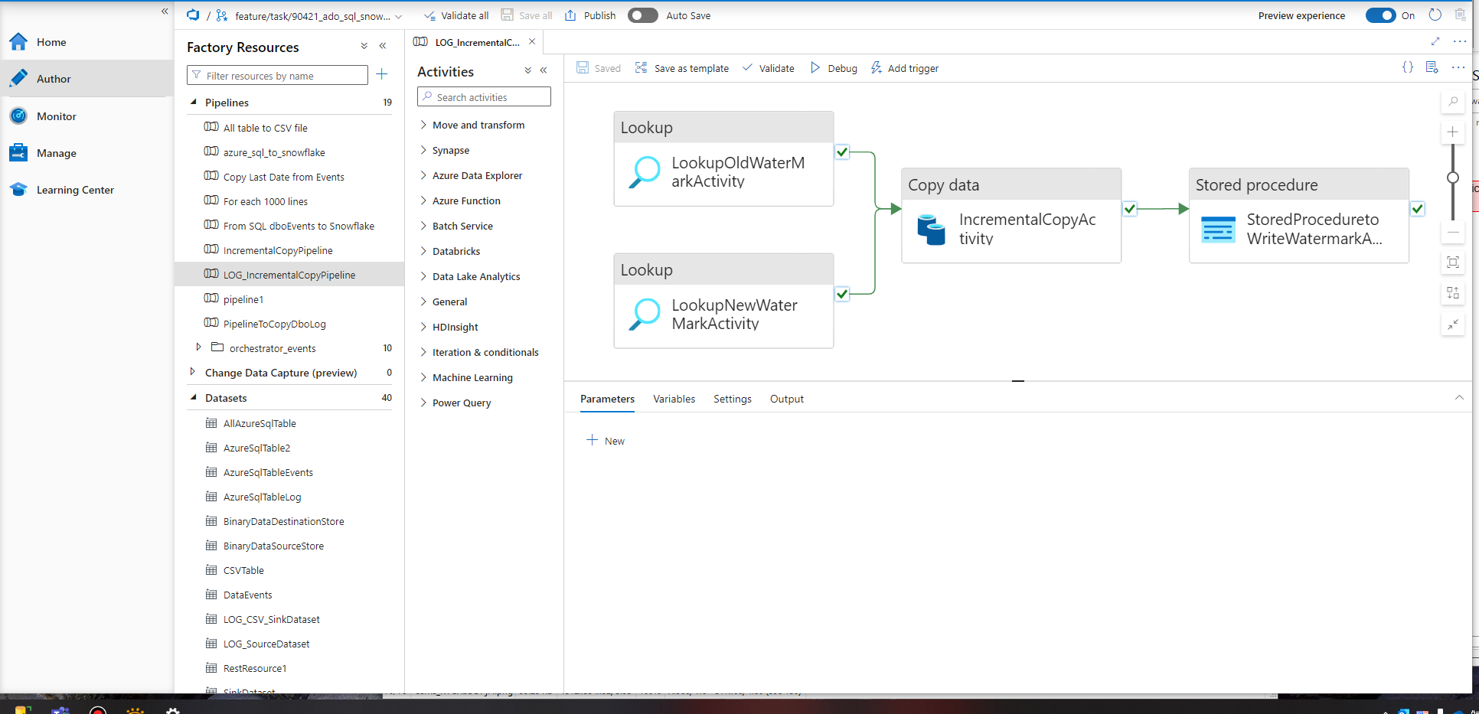1479x714 pixels.
Task: Switch to the Variables tab
Action: pos(674,399)
